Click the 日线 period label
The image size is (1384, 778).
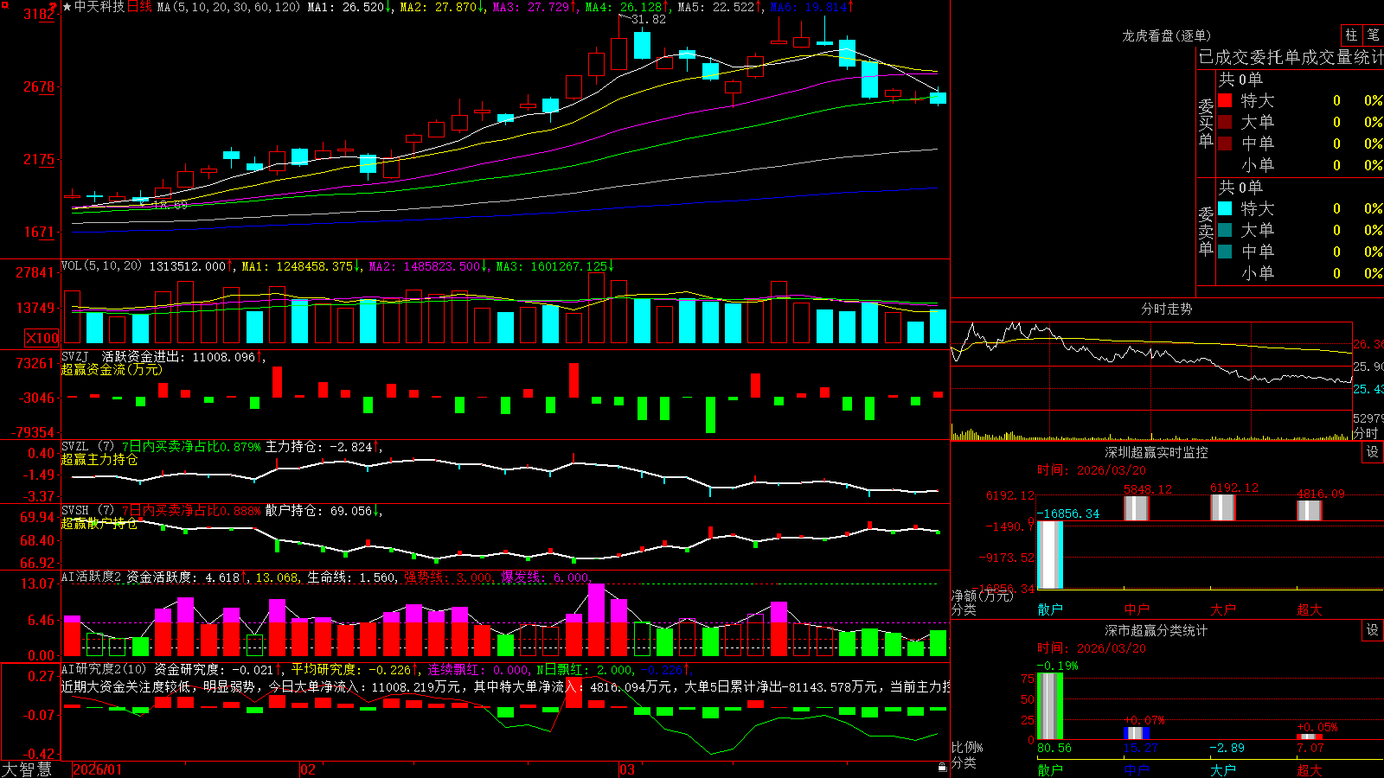point(139,7)
